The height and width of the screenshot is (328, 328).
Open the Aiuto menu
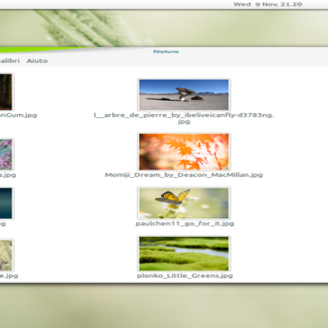tap(37, 61)
